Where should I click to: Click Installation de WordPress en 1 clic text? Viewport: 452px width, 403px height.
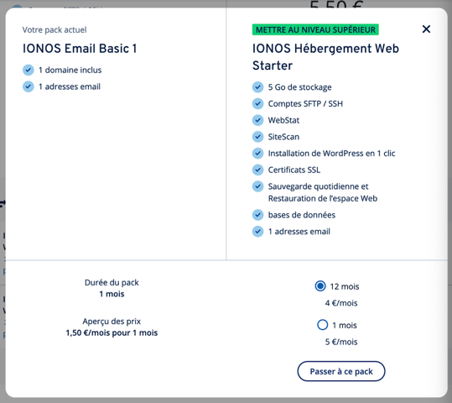pyautogui.click(x=331, y=154)
